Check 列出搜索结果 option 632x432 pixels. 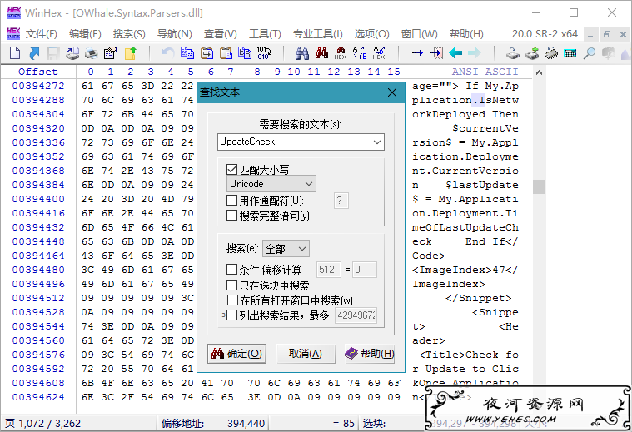[x=231, y=315]
